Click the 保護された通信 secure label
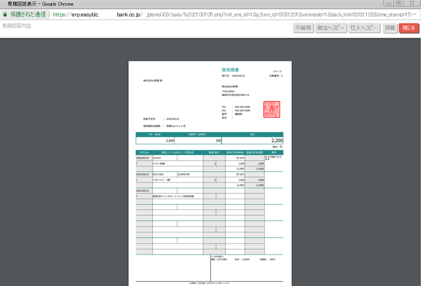Image resolution: width=421 pixels, height=286 pixels. click(28, 14)
